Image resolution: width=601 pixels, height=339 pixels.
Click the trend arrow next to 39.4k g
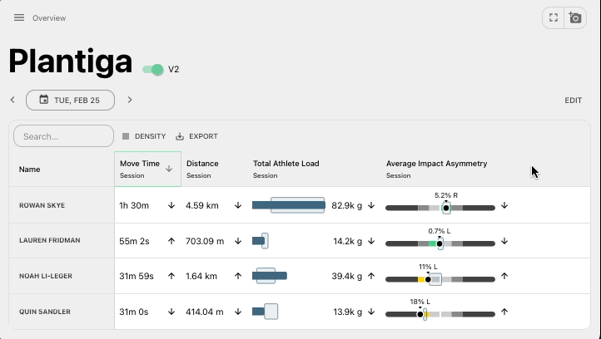point(371,276)
